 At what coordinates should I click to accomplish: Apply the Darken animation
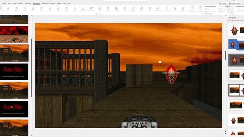175,9
